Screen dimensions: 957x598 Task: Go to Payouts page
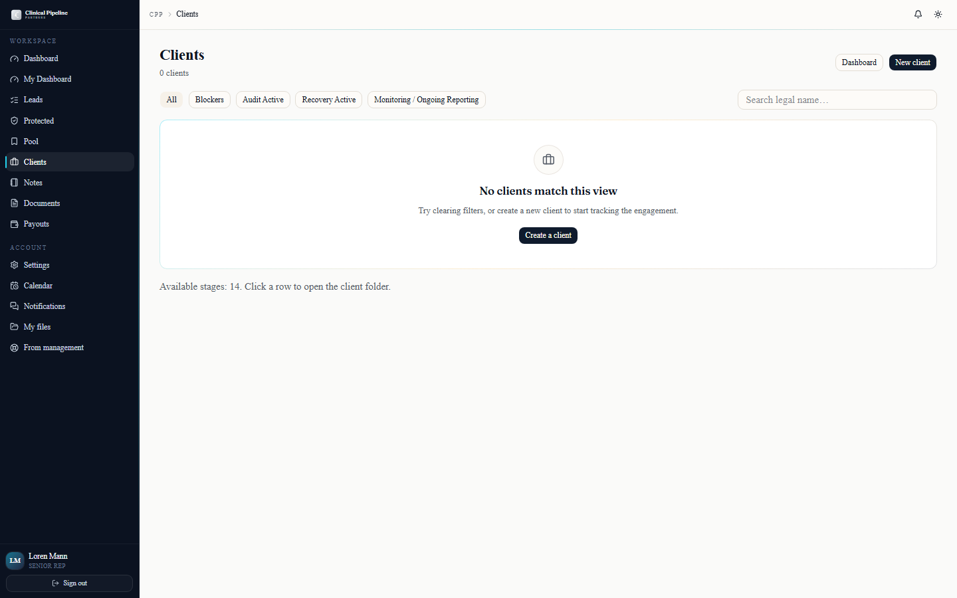click(x=69, y=224)
